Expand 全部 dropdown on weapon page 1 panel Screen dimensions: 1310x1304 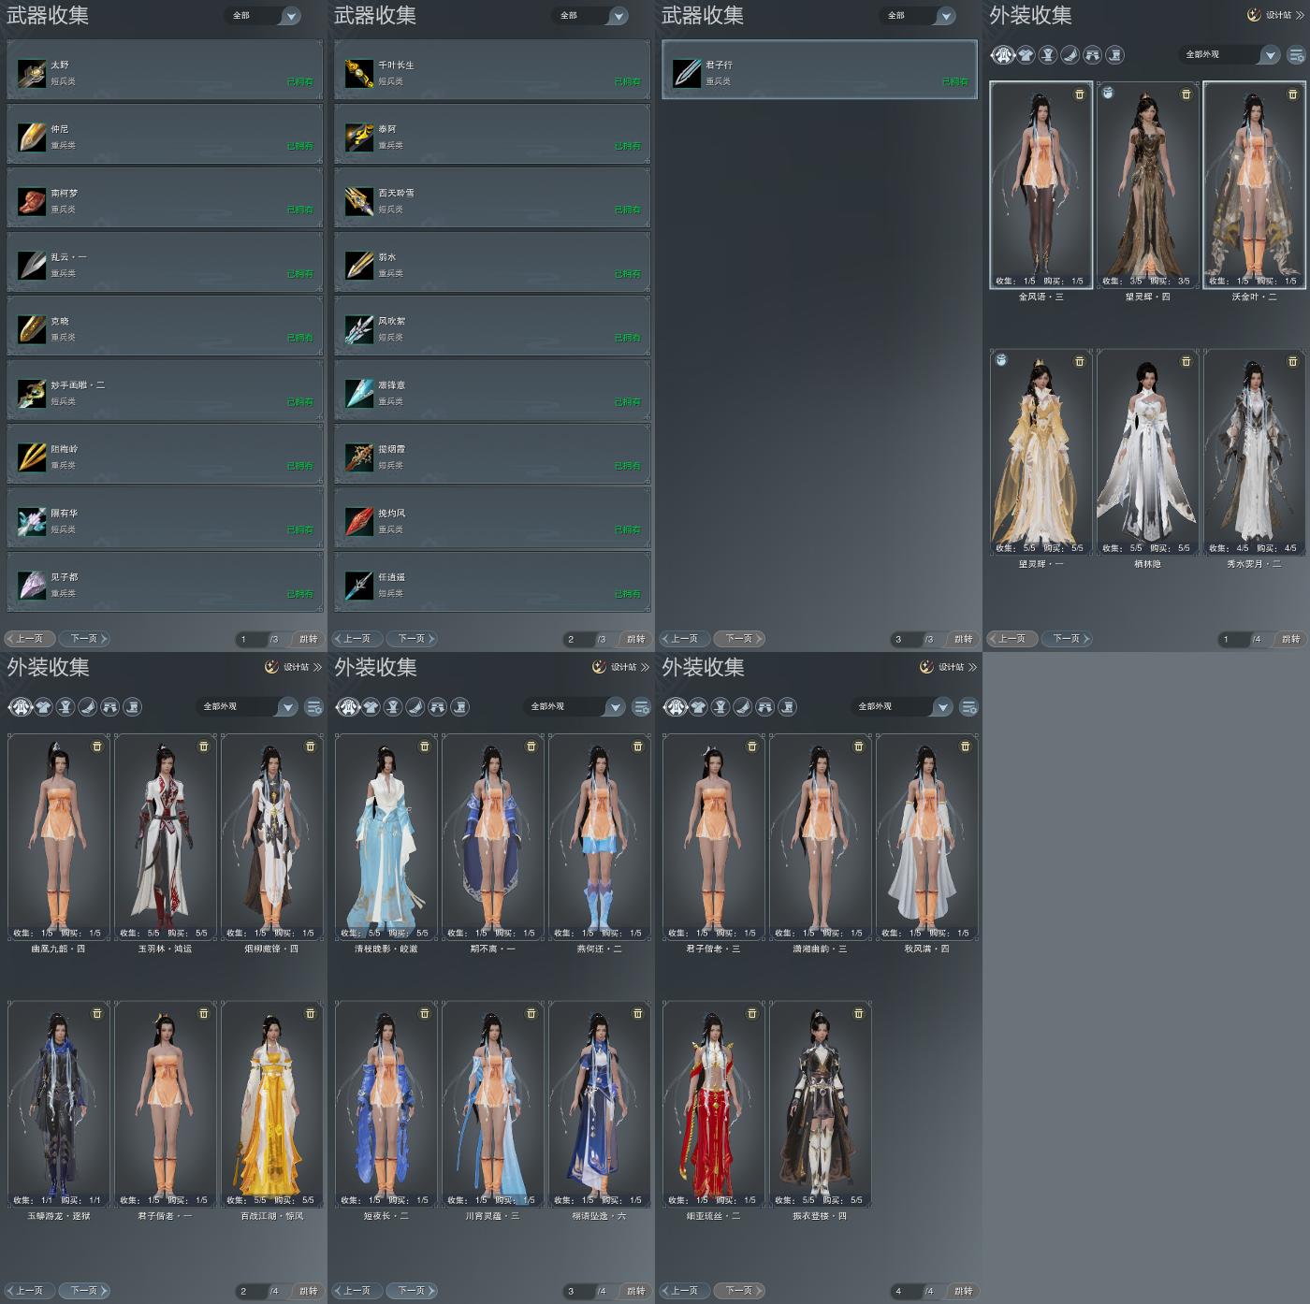pyautogui.click(x=262, y=16)
